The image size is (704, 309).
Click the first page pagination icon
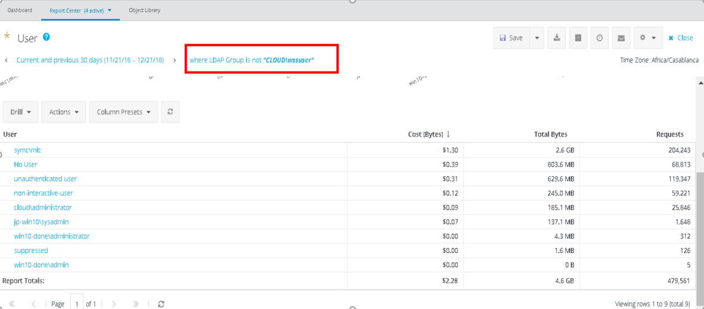(x=12, y=304)
